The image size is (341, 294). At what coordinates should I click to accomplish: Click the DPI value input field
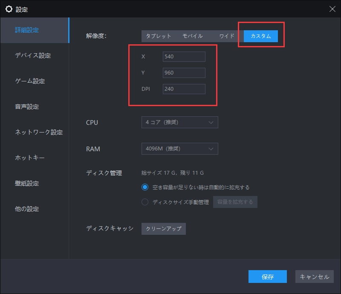(183, 89)
